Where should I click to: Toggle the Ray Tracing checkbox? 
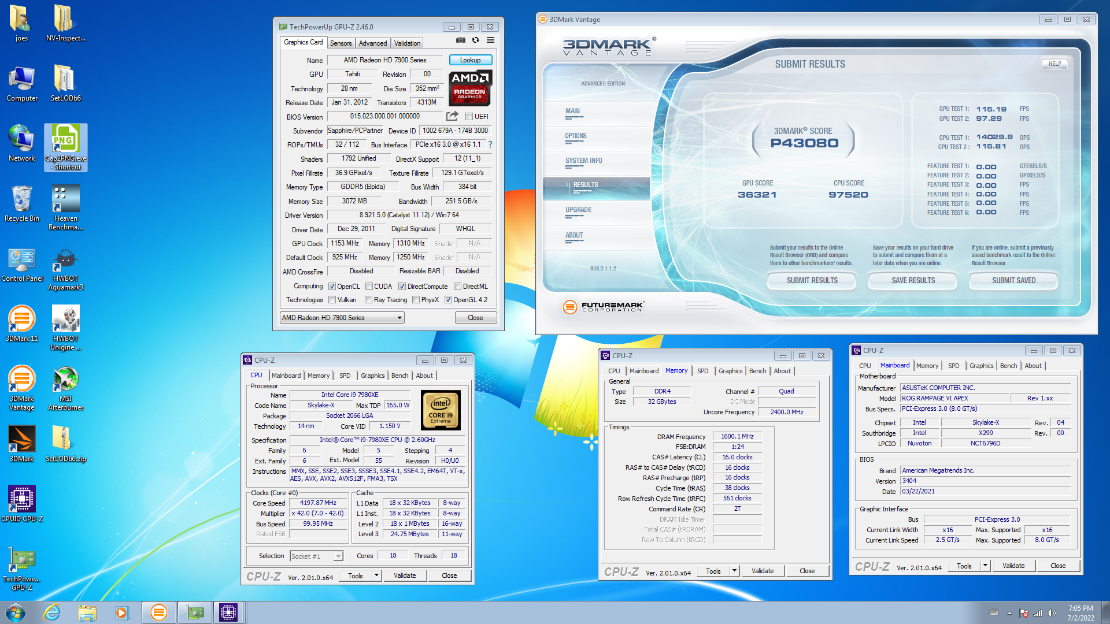(368, 300)
